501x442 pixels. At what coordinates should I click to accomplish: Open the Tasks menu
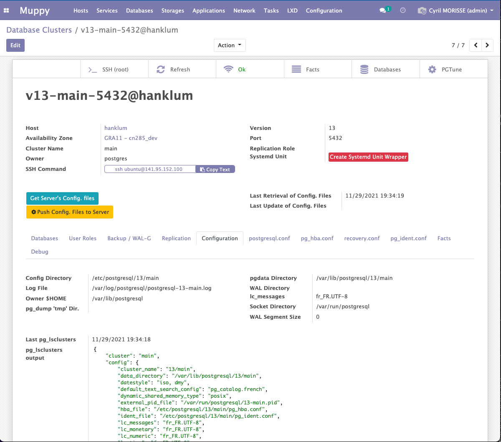(x=271, y=10)
